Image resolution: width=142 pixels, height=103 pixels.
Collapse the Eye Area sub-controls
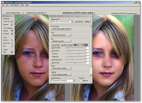click(x=52, y=51)
